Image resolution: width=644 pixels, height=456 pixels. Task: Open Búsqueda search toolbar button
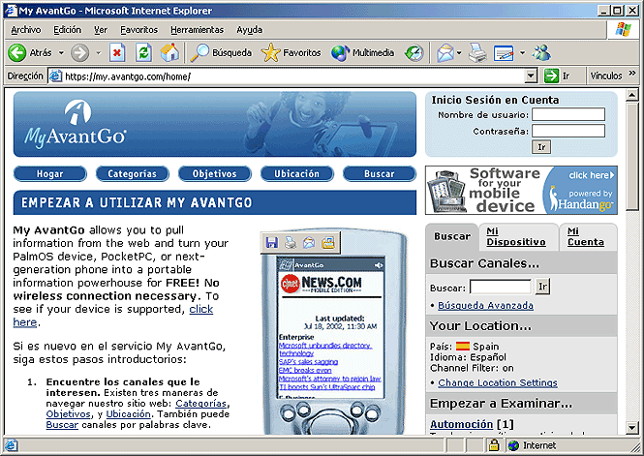[221, 53]
